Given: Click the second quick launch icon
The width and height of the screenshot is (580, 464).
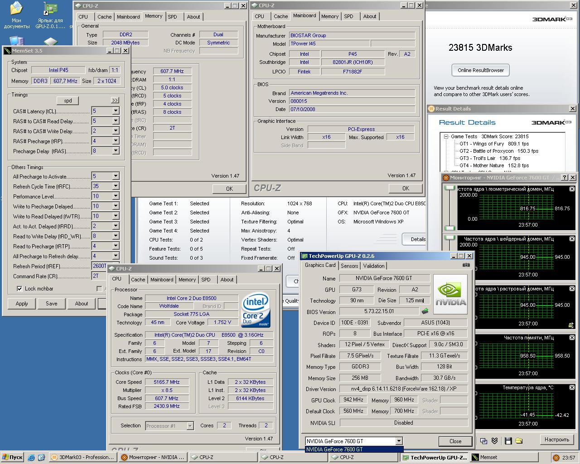Looking at the screenshot, I should click(41, 458).
